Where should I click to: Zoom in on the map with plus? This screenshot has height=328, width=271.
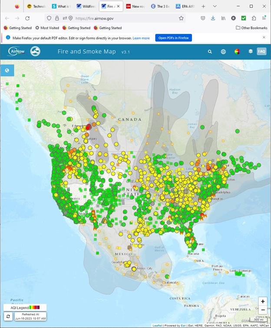coord(262,301)
